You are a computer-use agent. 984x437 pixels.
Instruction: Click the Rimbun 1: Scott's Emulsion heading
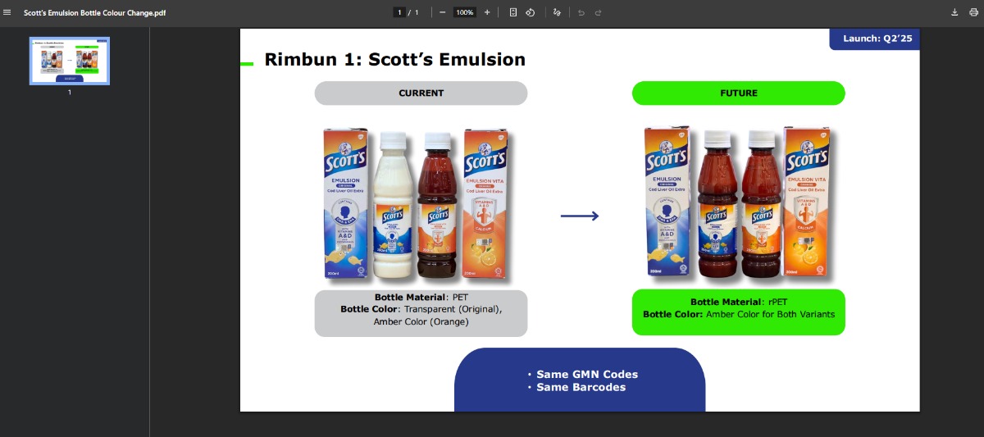[394, 59]
